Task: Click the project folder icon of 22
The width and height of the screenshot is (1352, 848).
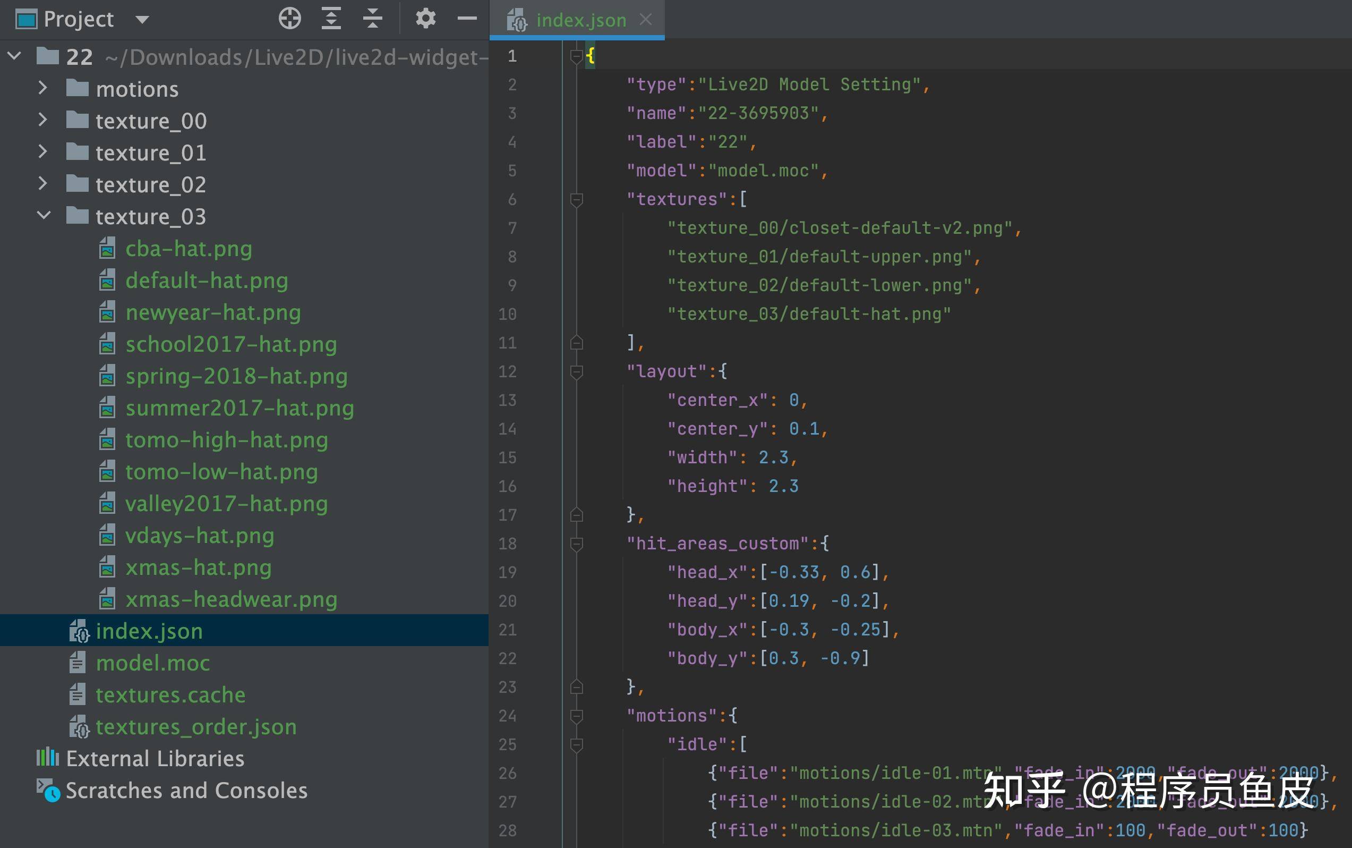Action: [48, 56]
